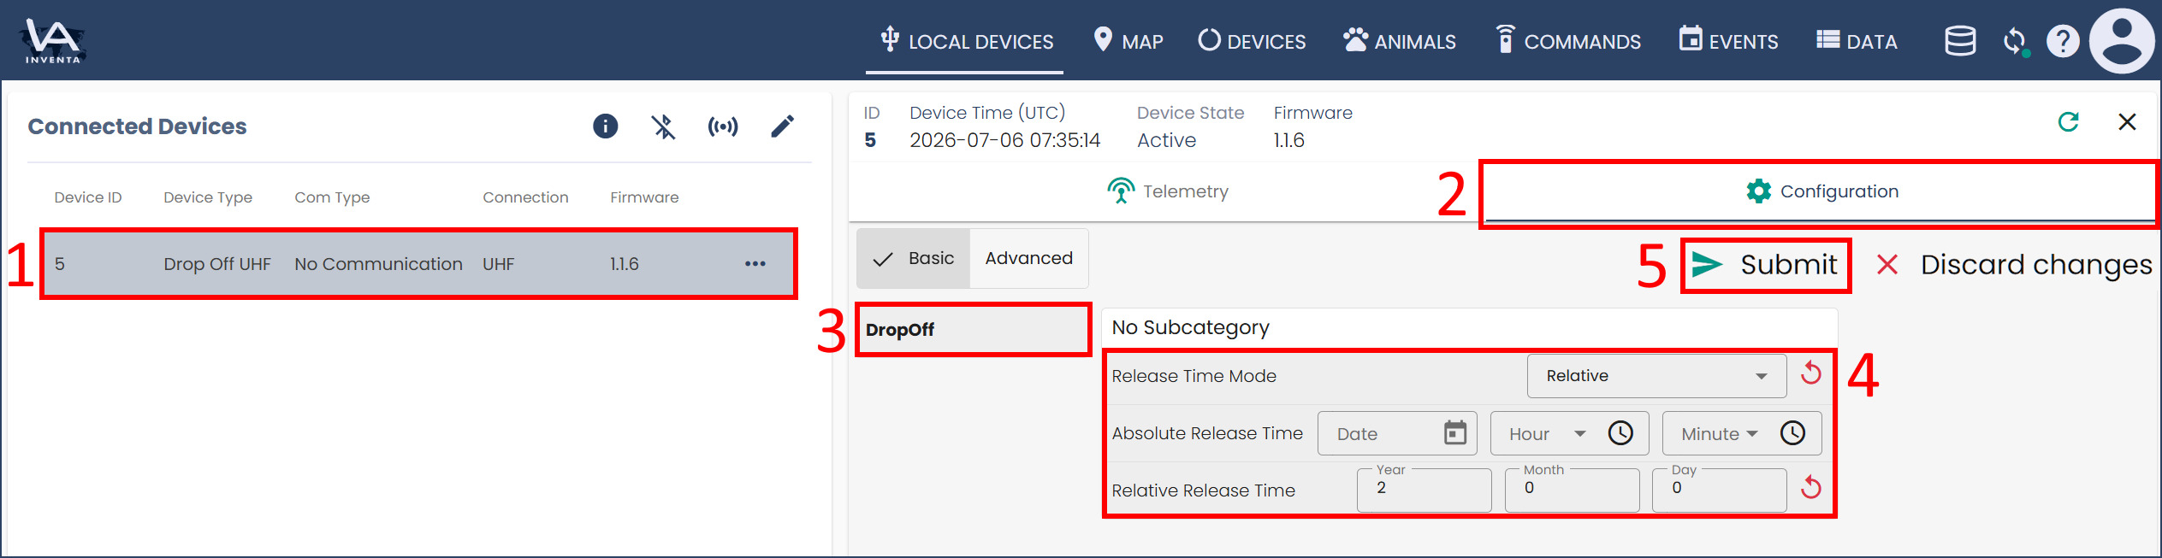Click the radio broadcast signal icon

[723, 126]
